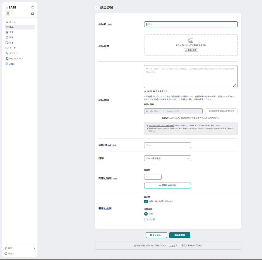Open the shop switcher dropdown
This screenshot has height=260, width=262.
tap(9, 14)
